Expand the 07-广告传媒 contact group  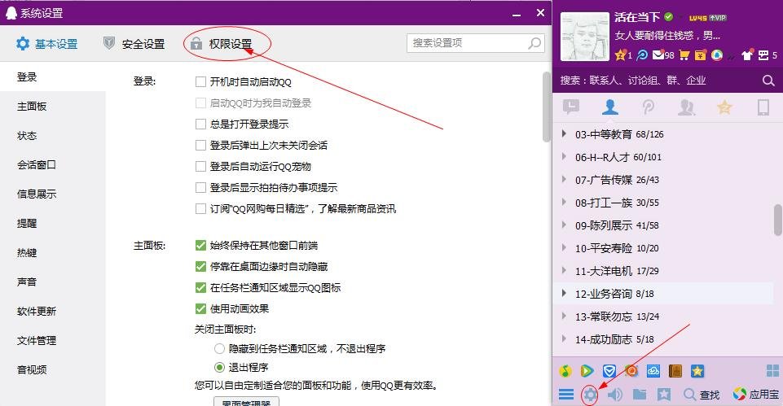[564, 179]
